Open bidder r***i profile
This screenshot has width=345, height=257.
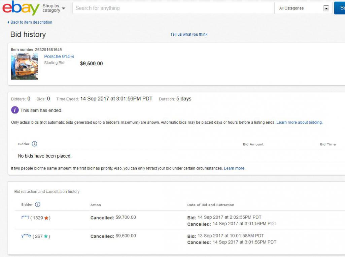[25, 218]
